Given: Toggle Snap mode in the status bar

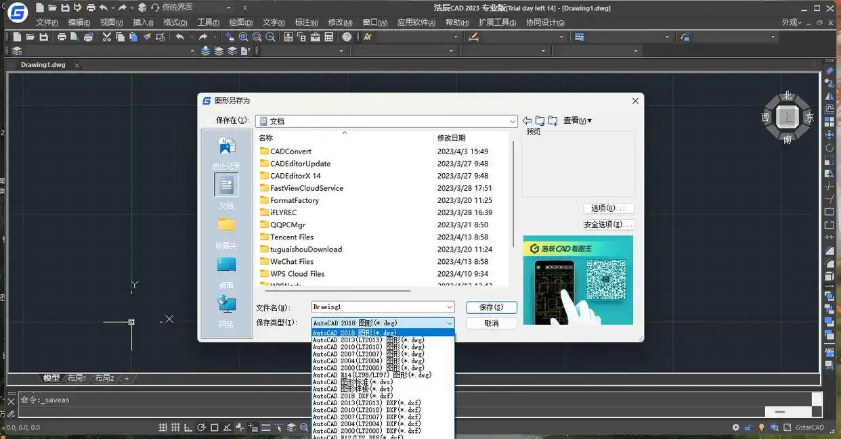Looking at the screenshot, I should click(163, 428).
